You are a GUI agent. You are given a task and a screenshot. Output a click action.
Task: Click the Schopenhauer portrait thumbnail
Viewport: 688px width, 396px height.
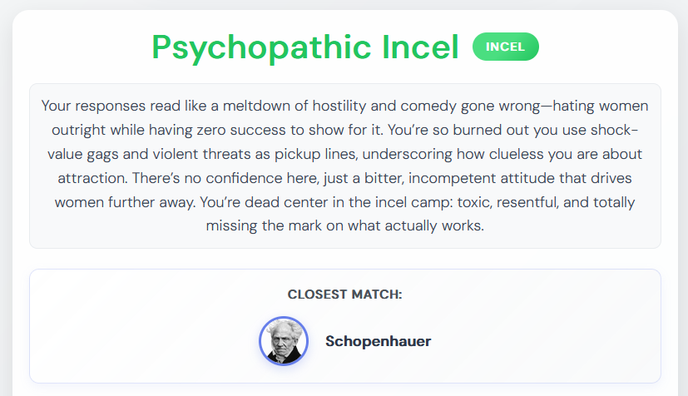(284, 341)
